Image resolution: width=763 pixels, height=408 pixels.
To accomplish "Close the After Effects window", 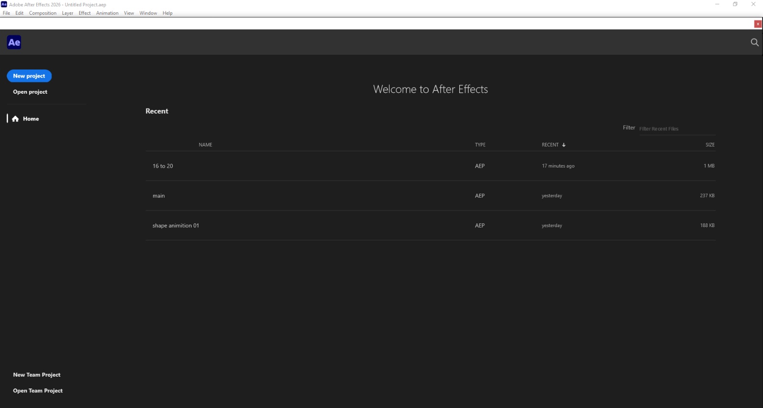I will coord(753,4).
